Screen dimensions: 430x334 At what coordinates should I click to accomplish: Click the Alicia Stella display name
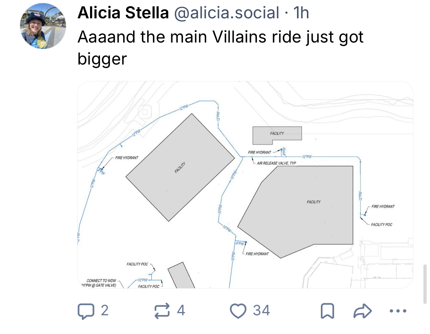coord(123,14)
